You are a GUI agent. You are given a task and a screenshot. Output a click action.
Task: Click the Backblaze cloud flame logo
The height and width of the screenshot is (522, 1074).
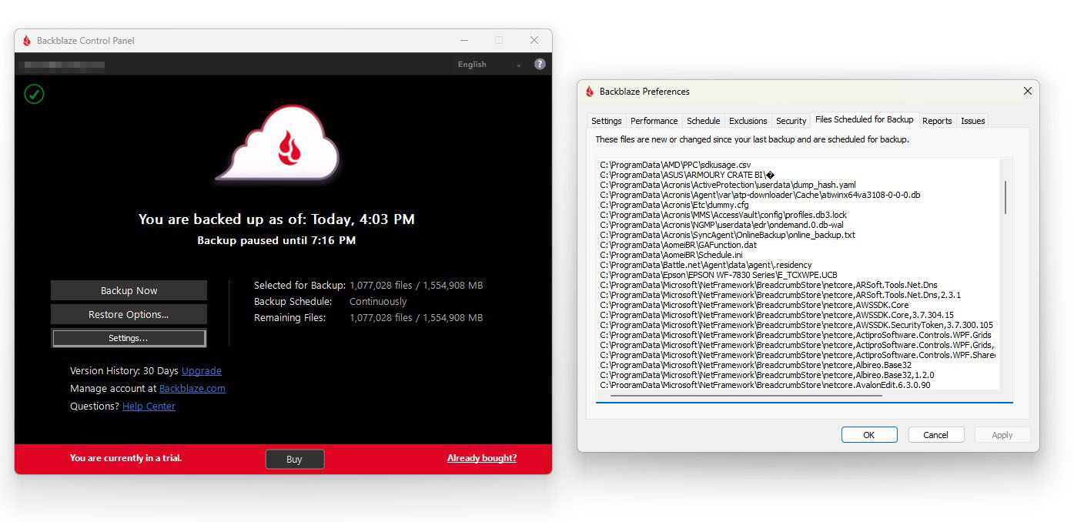click(x=279, y=142)
